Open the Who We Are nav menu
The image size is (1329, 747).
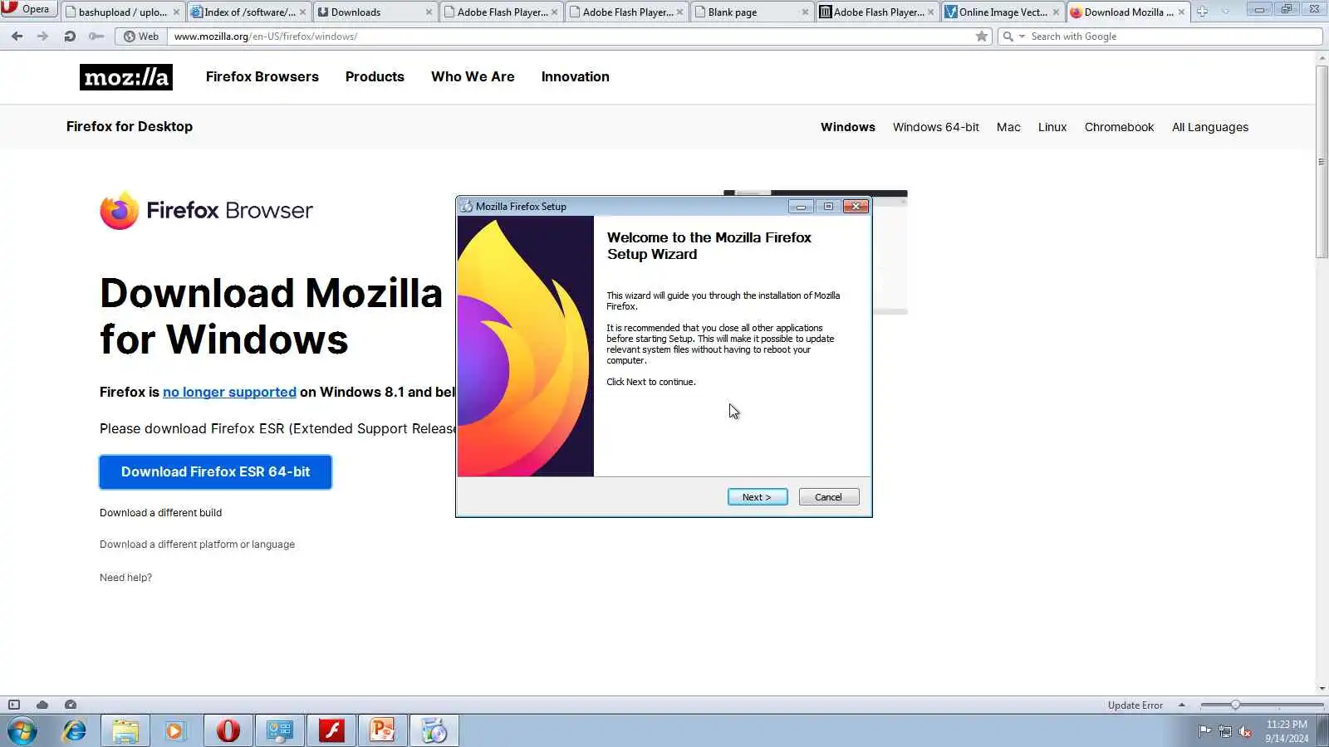pos(473,76)
